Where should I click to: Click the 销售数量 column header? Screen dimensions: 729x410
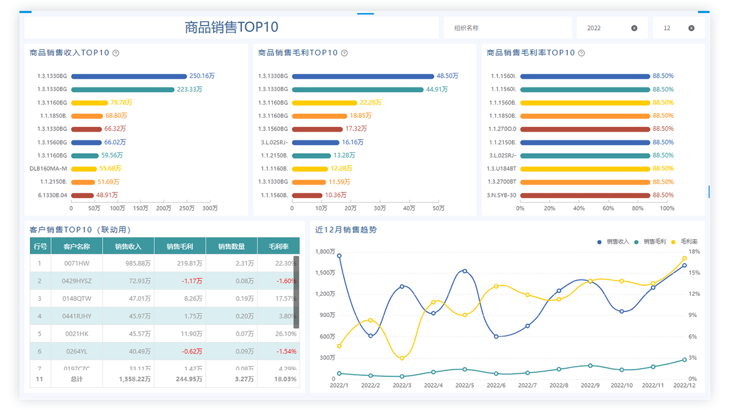[231, 246]
